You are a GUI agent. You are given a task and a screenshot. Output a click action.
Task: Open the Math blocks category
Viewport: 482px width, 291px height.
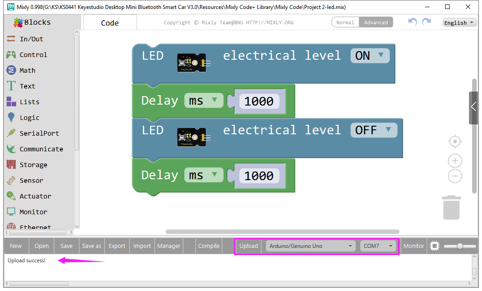coord(27,71)
